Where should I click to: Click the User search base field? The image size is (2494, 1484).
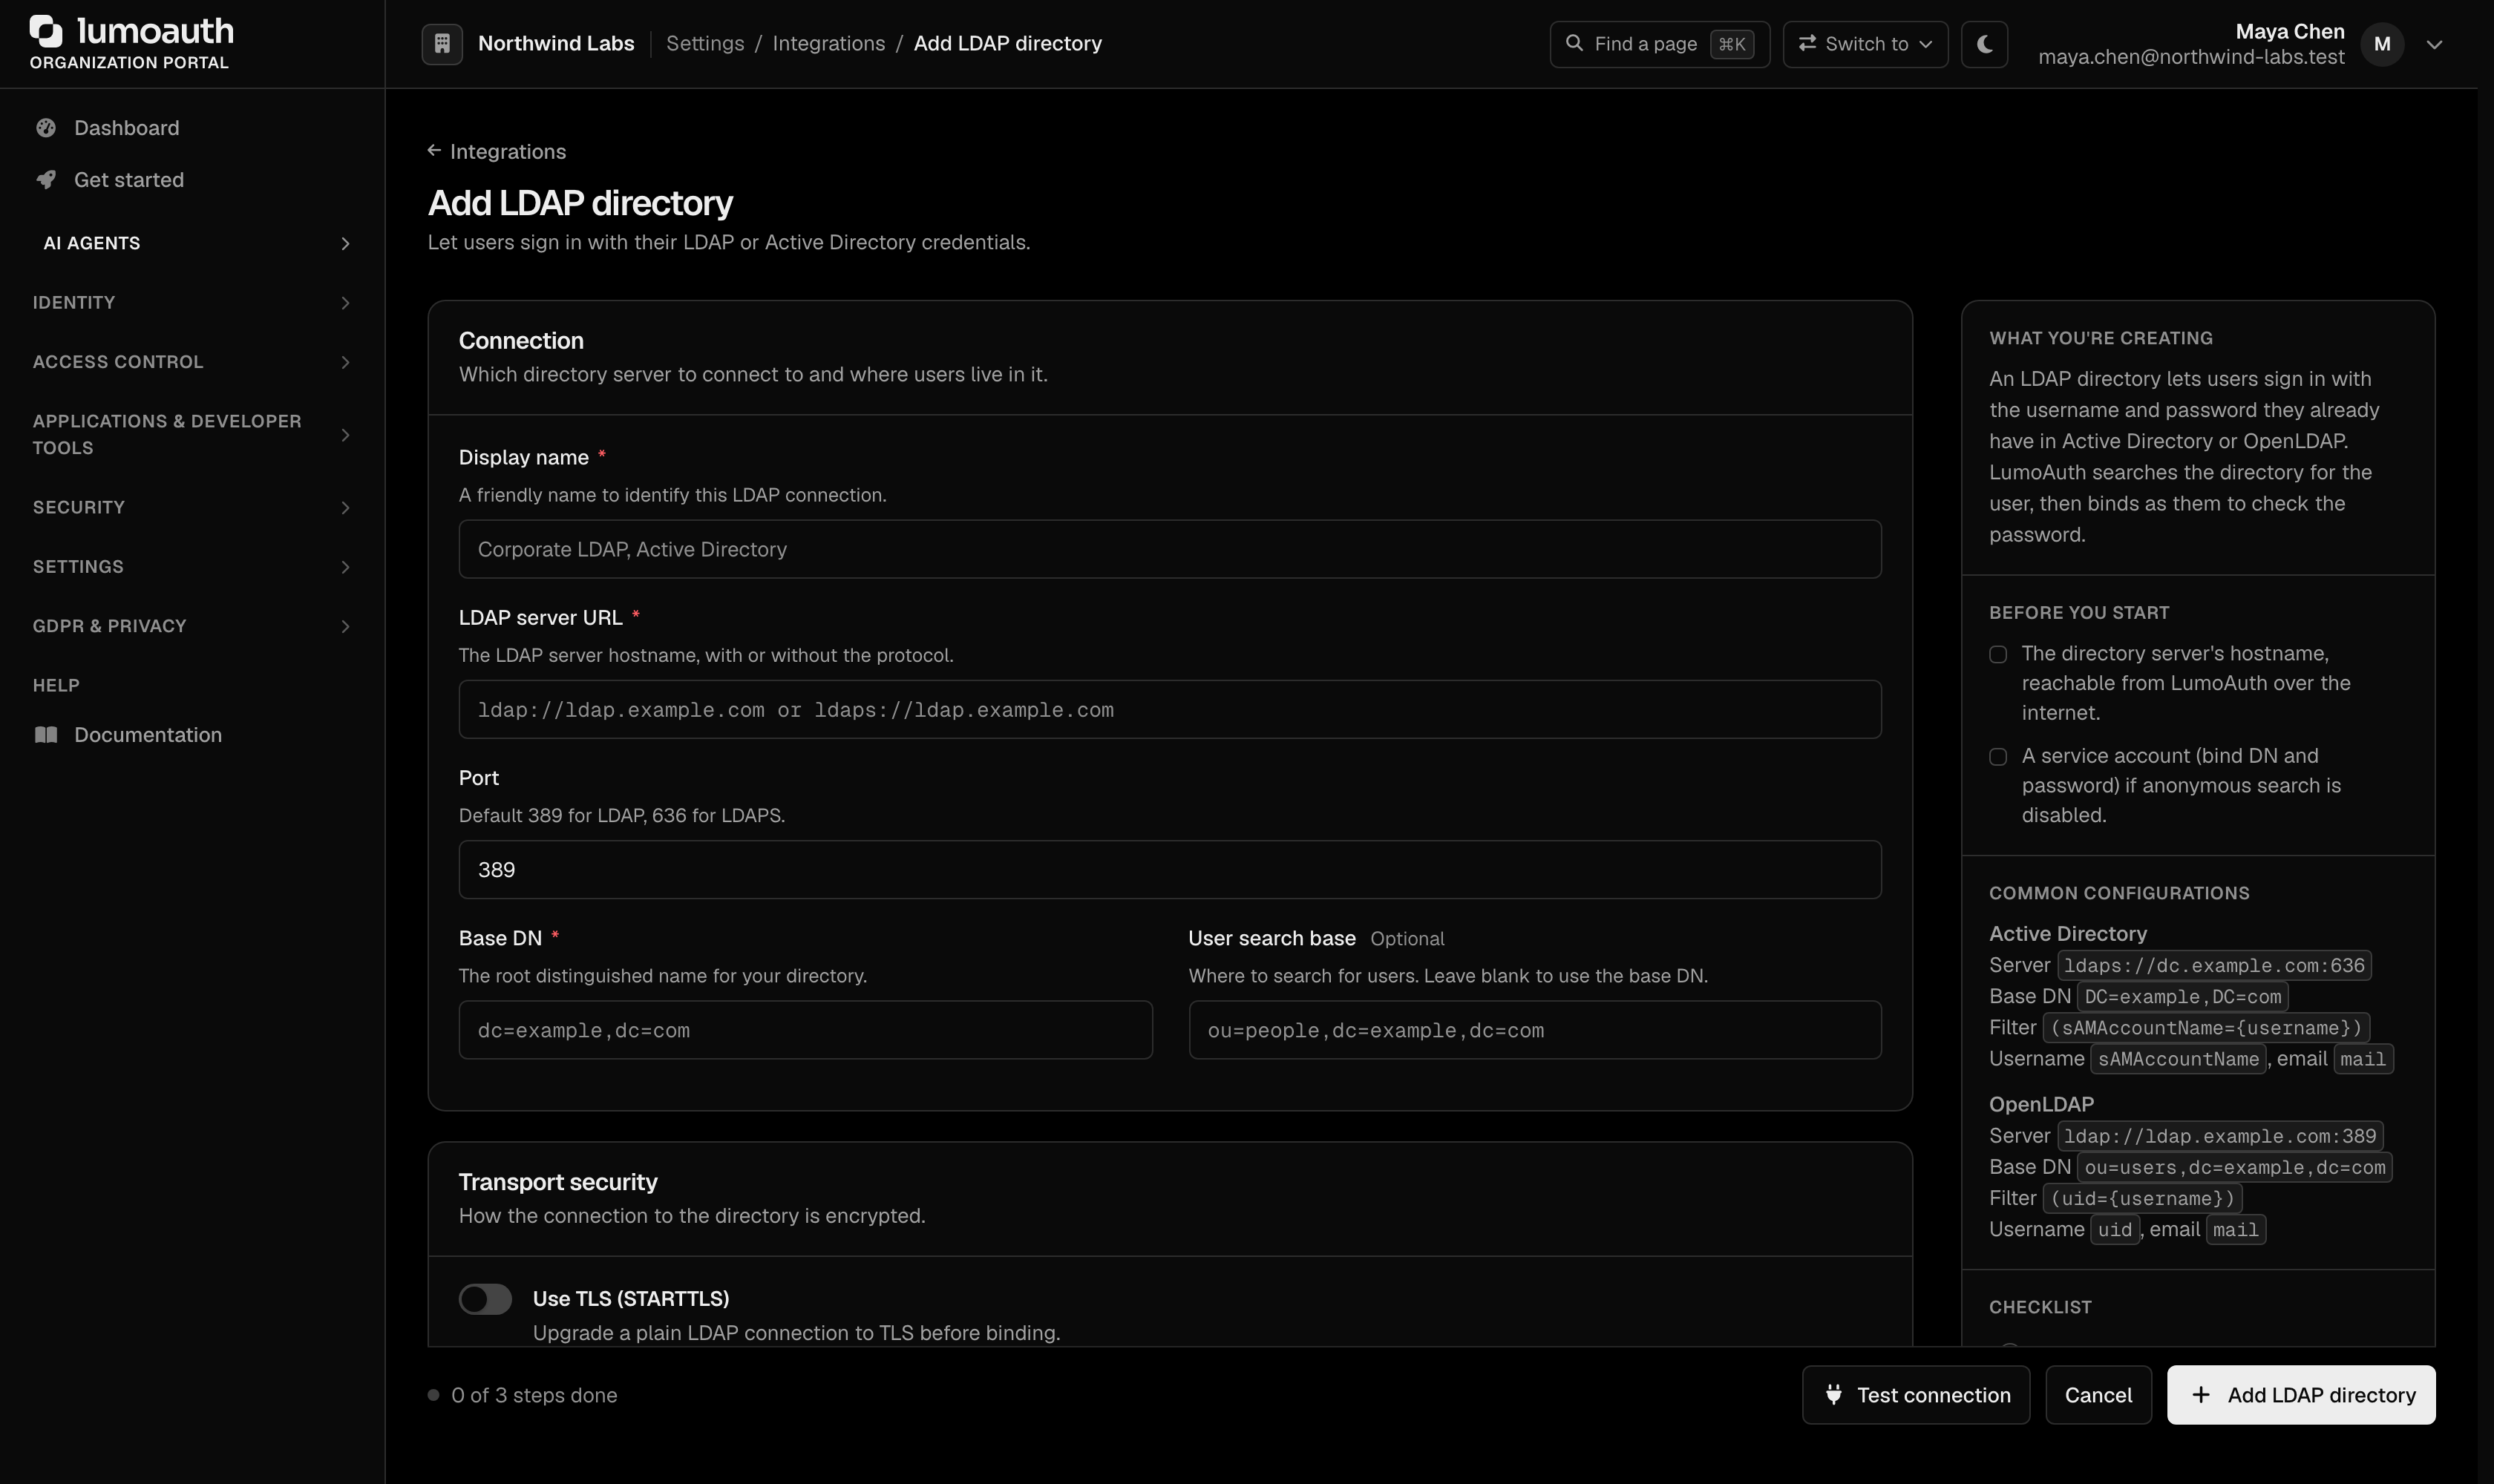1534,1030
